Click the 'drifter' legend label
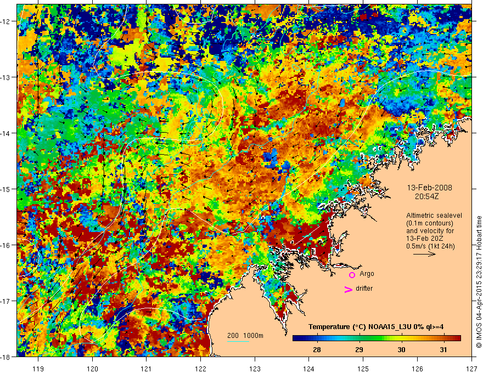Screen dimensions: 483x373 tap(364, 289)
